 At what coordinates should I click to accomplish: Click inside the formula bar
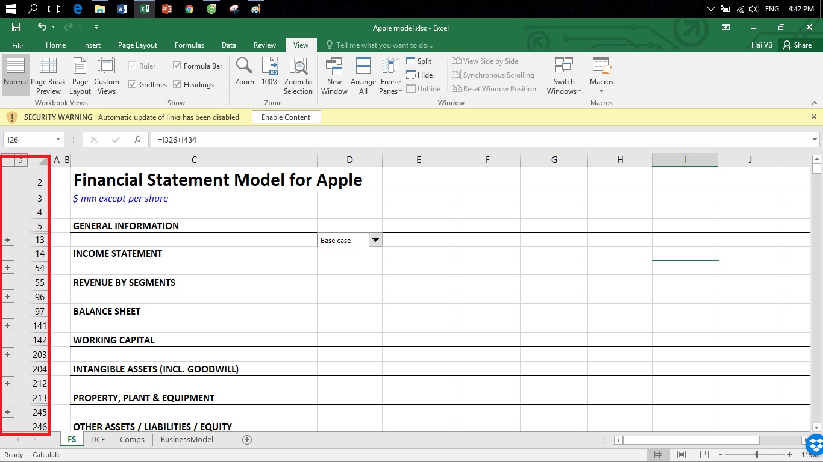[x=479, y=140]
